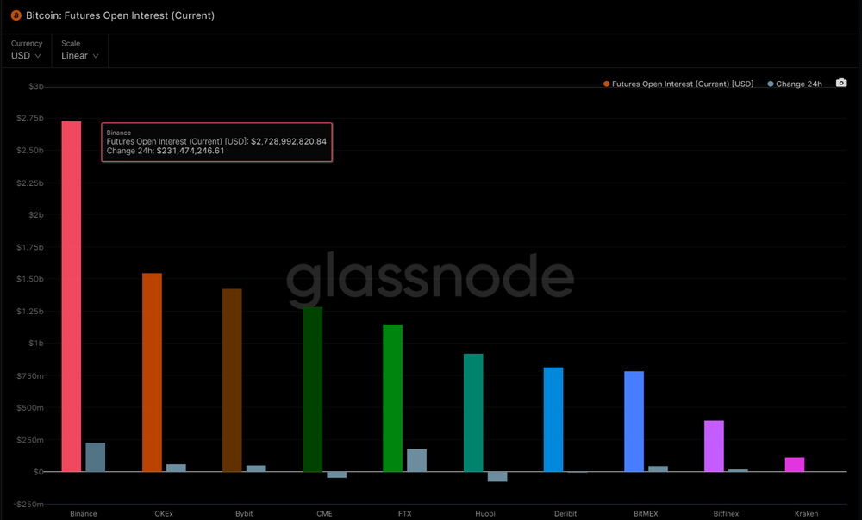The width and height of the screenshot is (862, 520).
Task: Click the $2,728,992,820.84 tooltip value
Action: pyautogui.click(x=289, y=141)
